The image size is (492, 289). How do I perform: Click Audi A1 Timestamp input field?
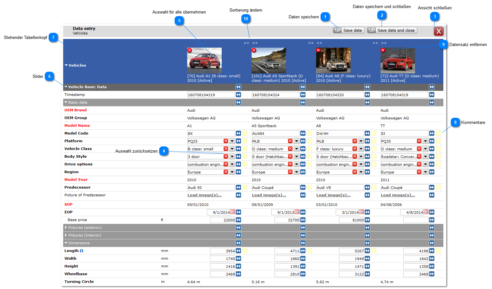(211, 95)
